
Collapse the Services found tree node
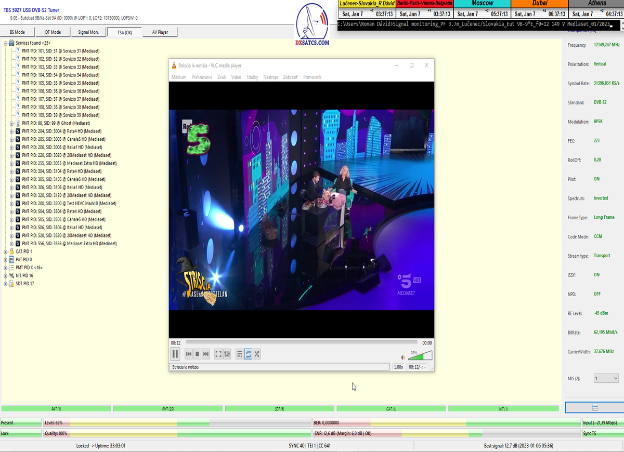tap(5, 43)
